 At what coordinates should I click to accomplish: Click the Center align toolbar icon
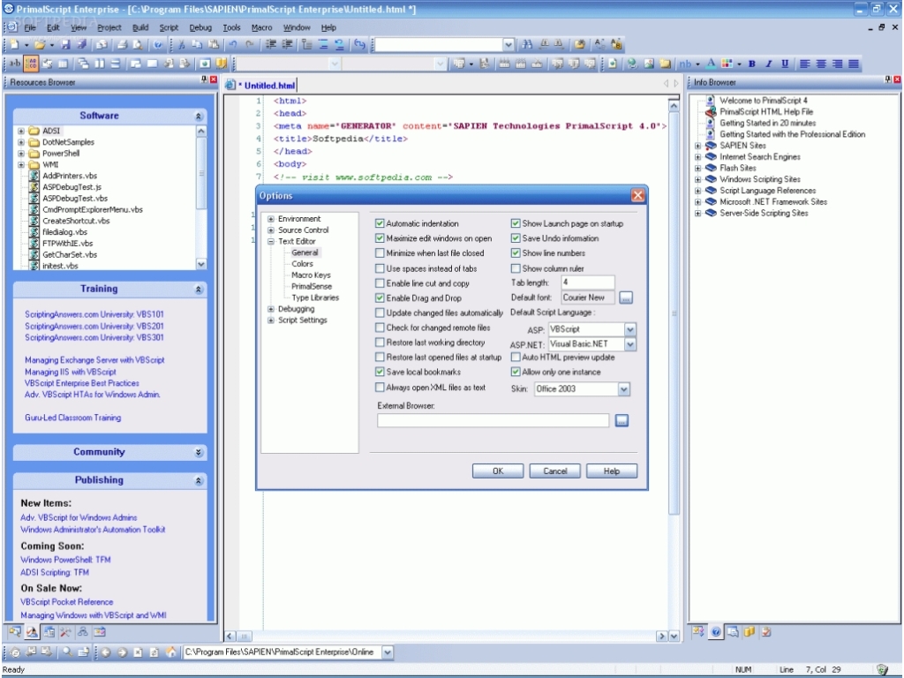point(821,64)
